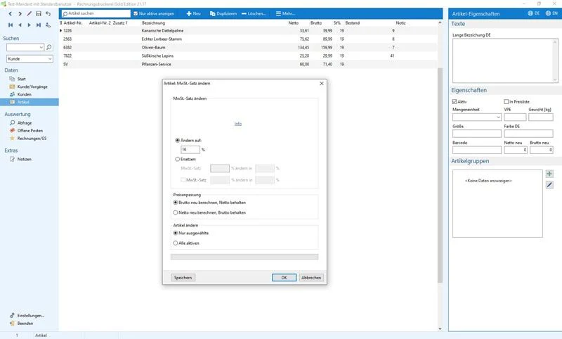
Task: Open 'Offene Posten' in the sidebar
Action: [30, 131]
